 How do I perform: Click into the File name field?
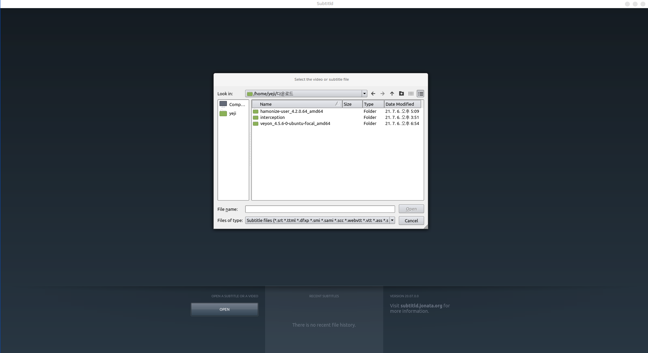coord(319,209)
